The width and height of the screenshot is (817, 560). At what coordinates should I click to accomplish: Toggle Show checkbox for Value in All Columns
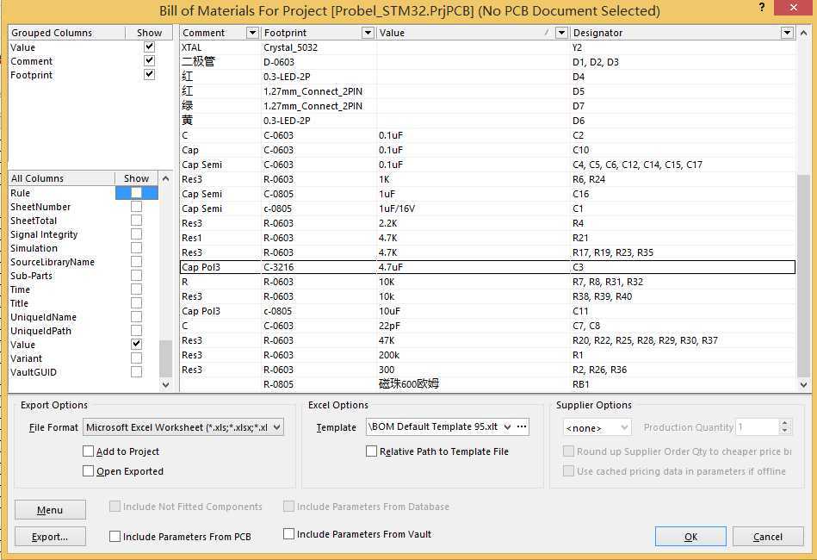coord(136,344)
